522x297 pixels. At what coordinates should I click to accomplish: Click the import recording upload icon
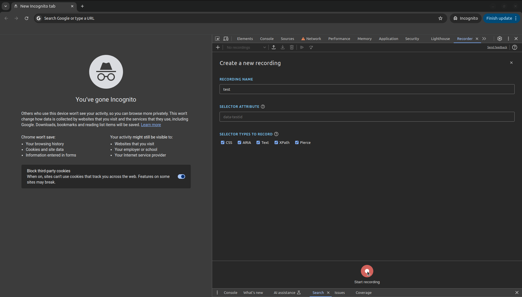point(274,47)
